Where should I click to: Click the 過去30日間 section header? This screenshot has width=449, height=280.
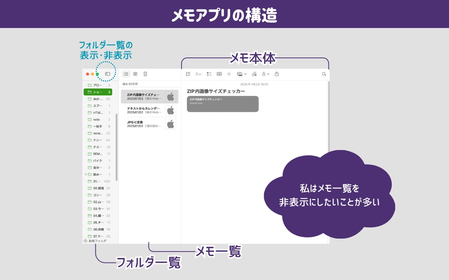130,84
